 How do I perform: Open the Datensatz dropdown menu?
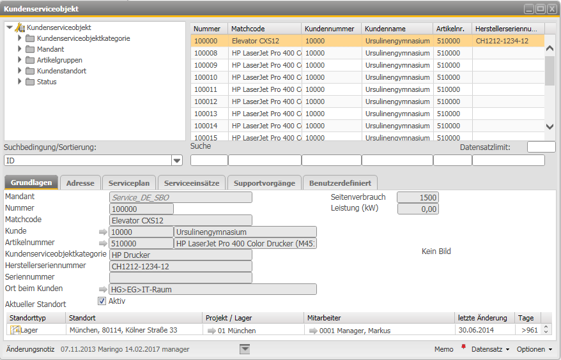[x=490, y=349]
